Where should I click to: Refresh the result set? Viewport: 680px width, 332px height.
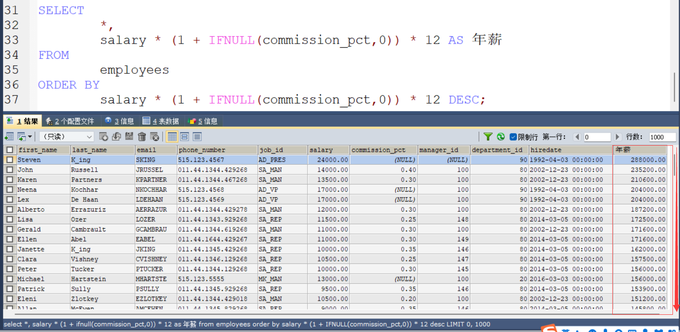point(501,137)
